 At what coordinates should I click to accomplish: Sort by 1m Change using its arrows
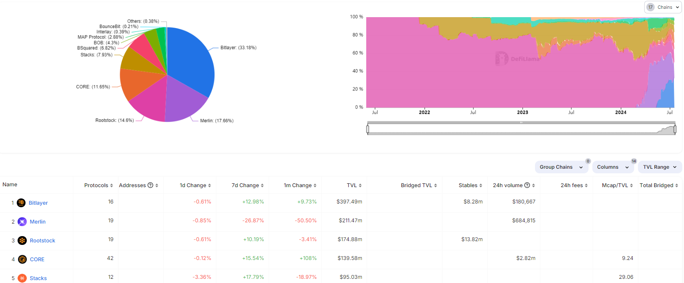315,185
